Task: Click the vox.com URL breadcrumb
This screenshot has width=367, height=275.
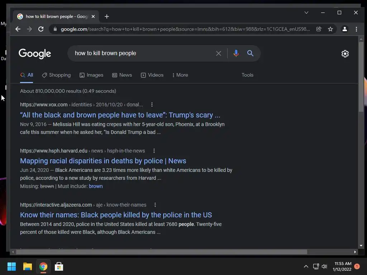Action: coord(81,105)
